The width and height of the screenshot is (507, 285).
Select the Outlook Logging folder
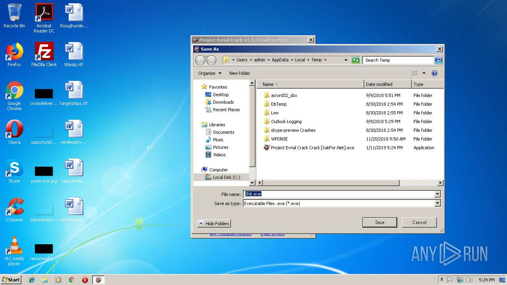(282, 122)
